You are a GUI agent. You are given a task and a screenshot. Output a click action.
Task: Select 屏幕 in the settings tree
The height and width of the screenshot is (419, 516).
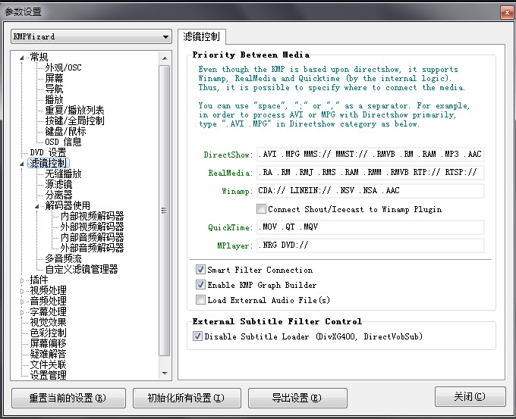54,78
